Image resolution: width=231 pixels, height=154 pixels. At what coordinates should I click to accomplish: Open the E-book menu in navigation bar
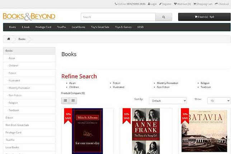coord(25,27)
